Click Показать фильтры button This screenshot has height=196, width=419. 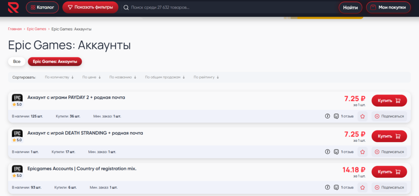pos(90,7)
